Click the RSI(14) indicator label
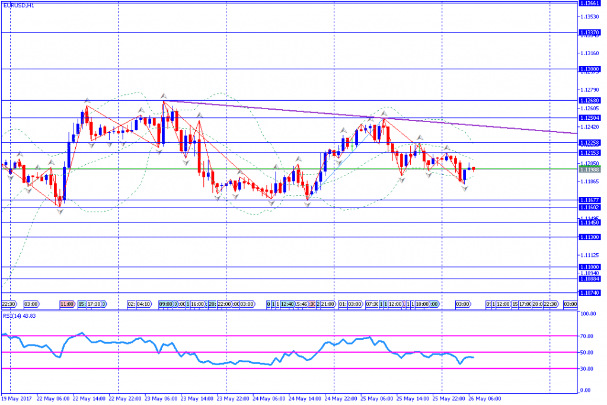 point(17,316)
